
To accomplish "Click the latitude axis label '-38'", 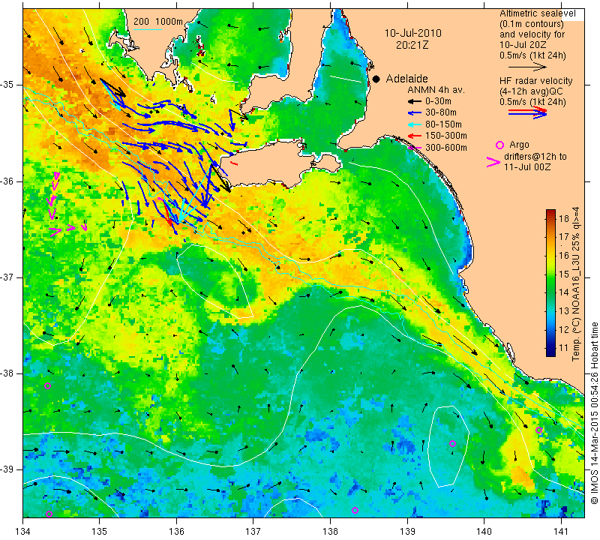I will (7, 373).
